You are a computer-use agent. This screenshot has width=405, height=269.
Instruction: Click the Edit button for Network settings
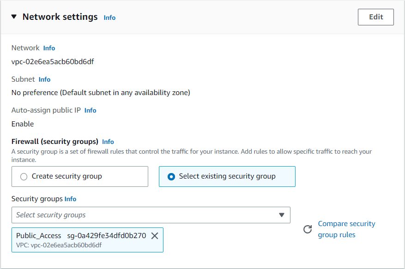coord(375,17)
